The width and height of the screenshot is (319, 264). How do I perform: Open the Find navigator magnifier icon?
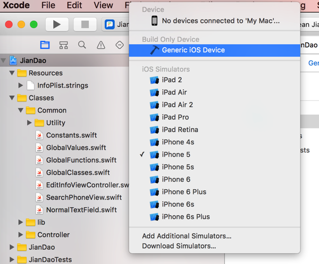pyautogui.click(x=82, y=45)
